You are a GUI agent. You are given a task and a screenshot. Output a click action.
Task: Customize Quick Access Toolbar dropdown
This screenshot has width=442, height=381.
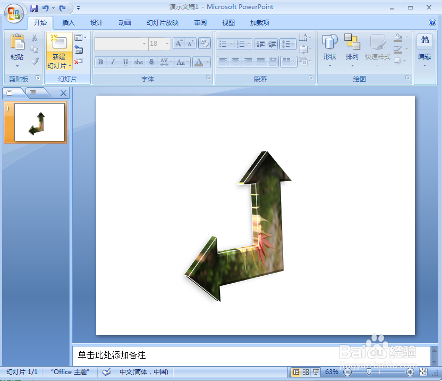[x=79, y=8]
